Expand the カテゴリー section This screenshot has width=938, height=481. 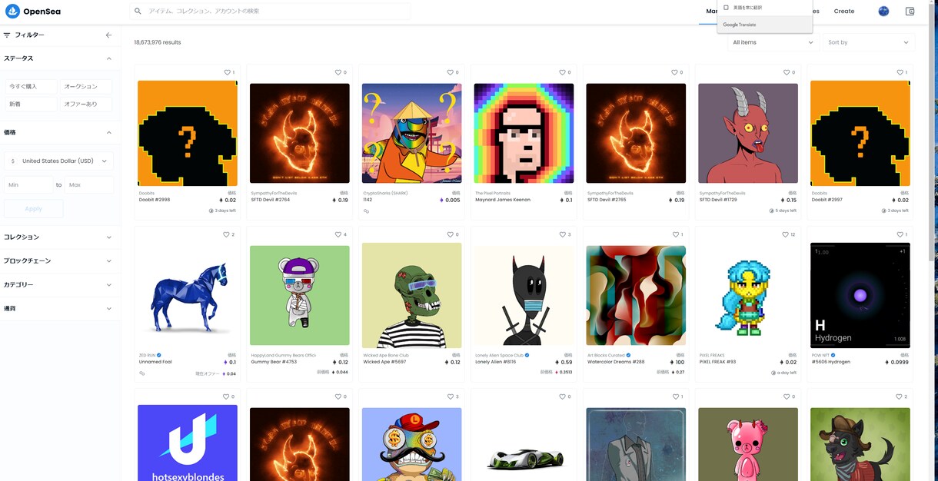(x=60, y=284)
